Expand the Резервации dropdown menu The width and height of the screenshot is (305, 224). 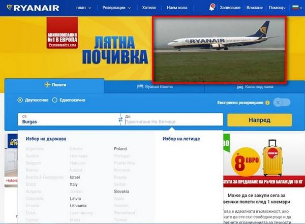point(116,8)
